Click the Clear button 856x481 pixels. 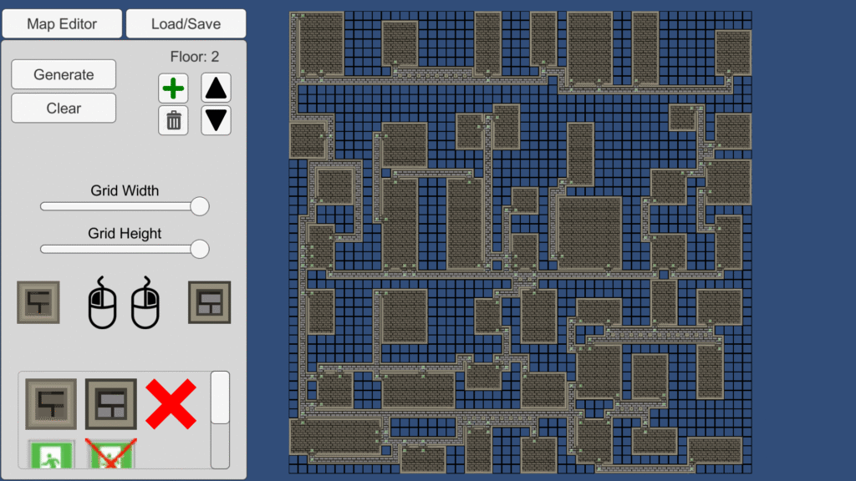tap(64, 108)
